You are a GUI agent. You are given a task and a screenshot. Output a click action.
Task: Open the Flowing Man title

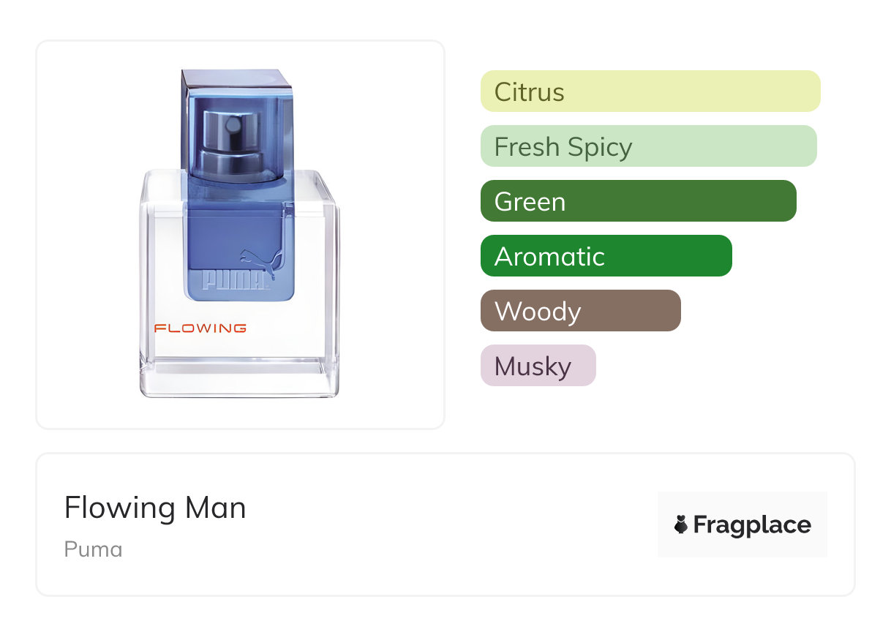(x=155, y=508)
